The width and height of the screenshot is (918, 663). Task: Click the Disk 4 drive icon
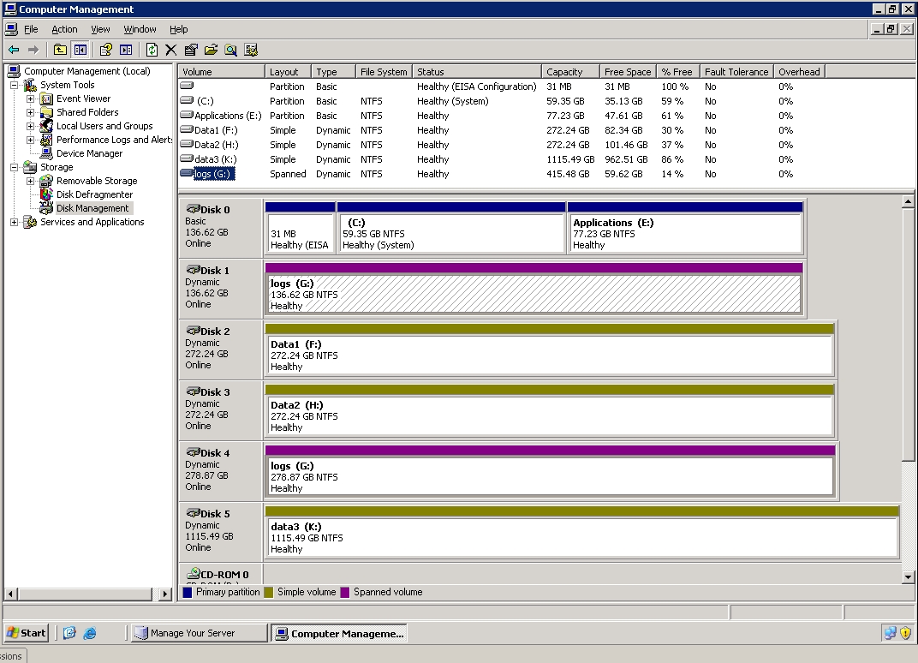193,453
